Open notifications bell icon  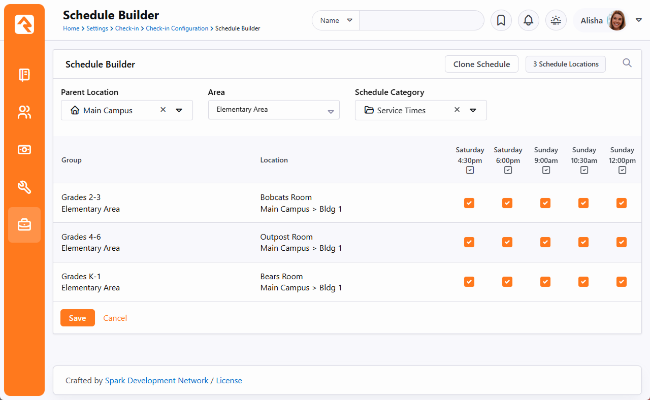click(x=528, y=21)
